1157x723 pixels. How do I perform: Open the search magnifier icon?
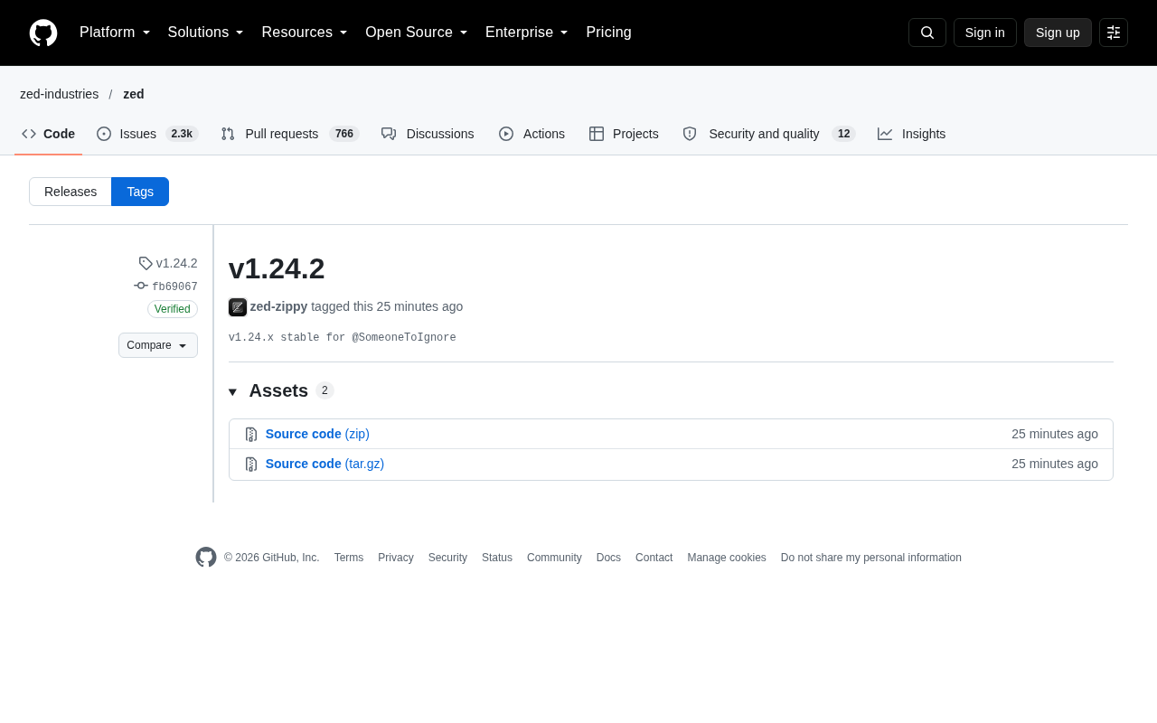927,33
